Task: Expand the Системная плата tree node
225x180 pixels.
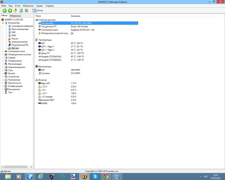Action: (3, 51)
